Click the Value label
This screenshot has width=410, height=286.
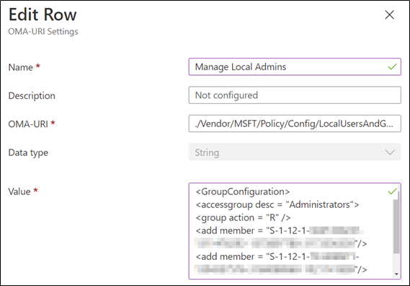[19, 191]
